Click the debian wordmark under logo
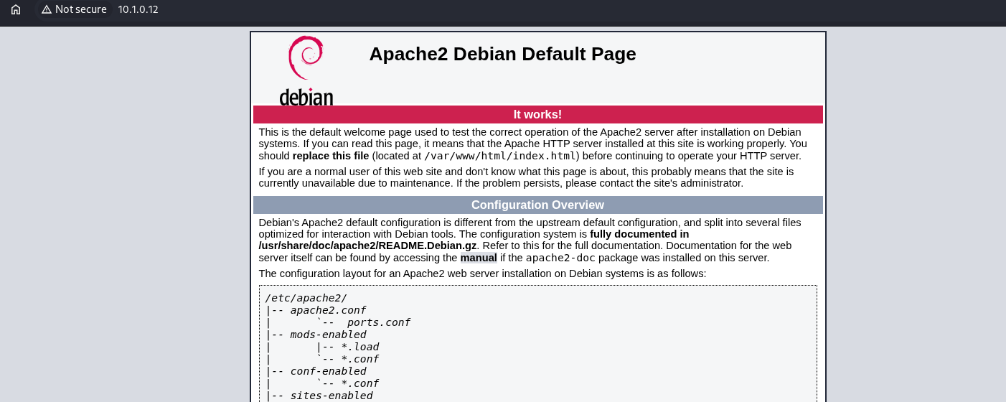1006x402 pixels. (x=306, y=97)
